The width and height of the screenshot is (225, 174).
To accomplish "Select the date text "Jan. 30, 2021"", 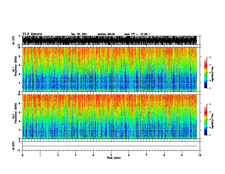I will click(x=79, y=34).
